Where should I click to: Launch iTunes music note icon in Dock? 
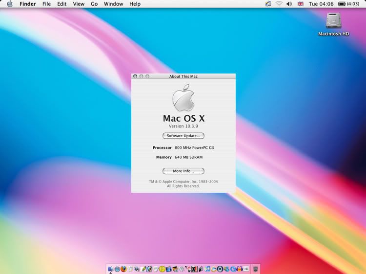click(207, 269)
